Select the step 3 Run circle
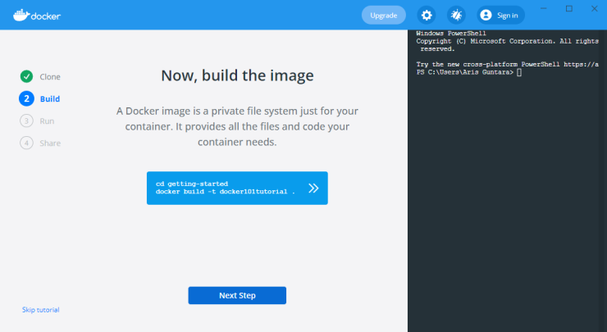The image size is (607, 332). 27,121
